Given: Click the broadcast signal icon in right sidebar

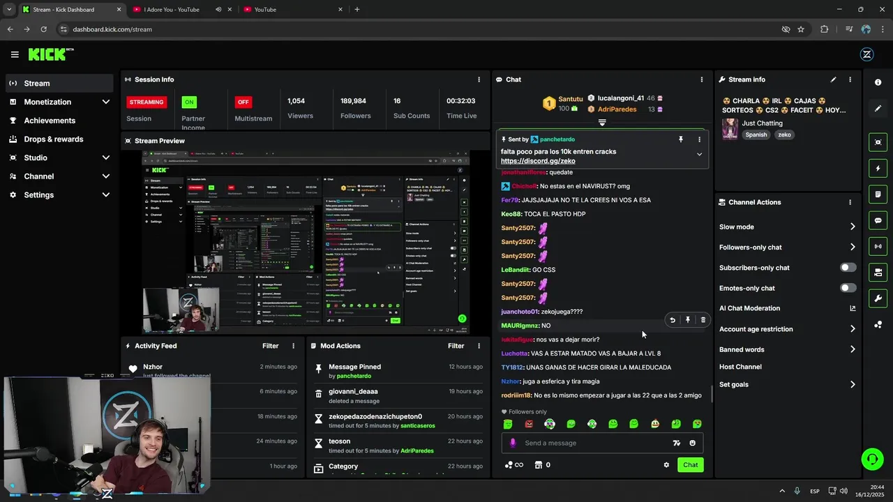Looking at the screenshot, I should pos(878,246).
